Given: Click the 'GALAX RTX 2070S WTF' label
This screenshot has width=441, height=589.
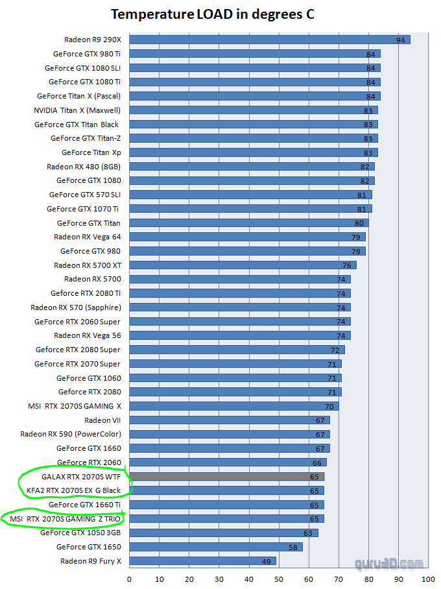Looking at the screenshot, I should [x=81, y=477].
